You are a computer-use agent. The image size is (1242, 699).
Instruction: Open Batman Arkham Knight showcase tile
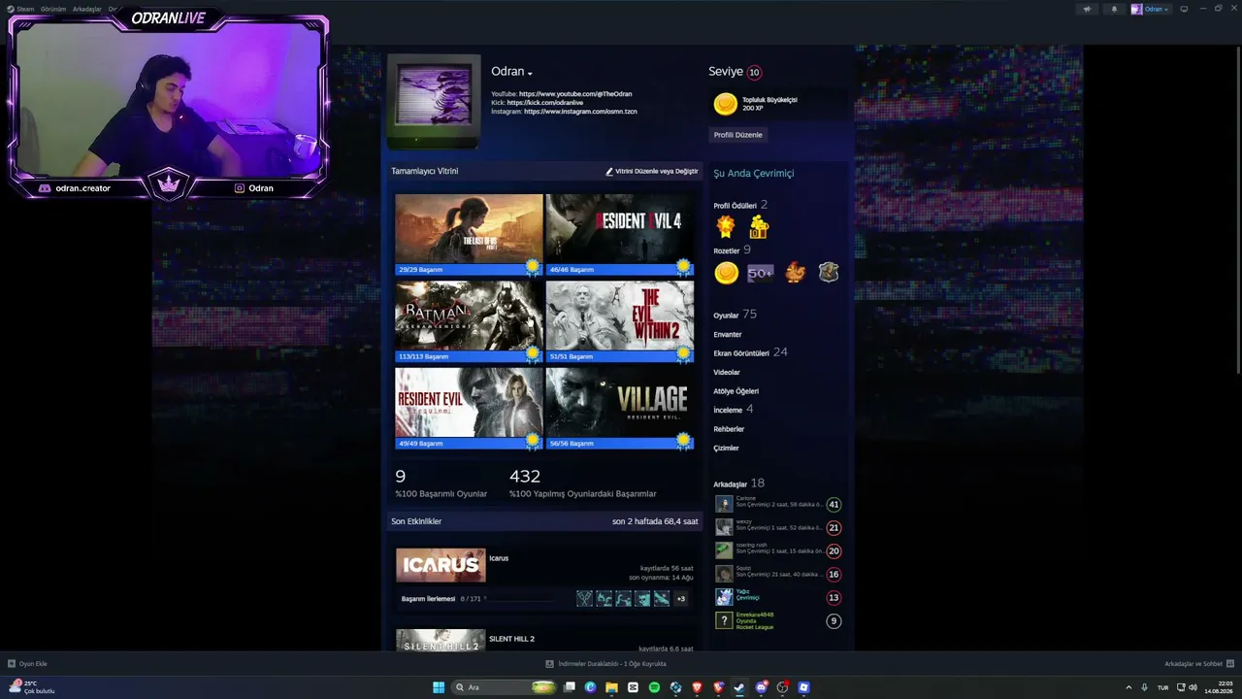(469, 321)
